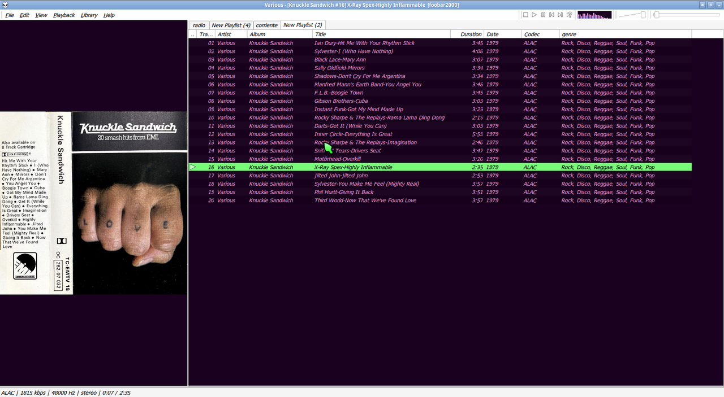
Task: Select X-Ray Spex-Highly Inflammable playing row
Action: click(x=440, y=167)
